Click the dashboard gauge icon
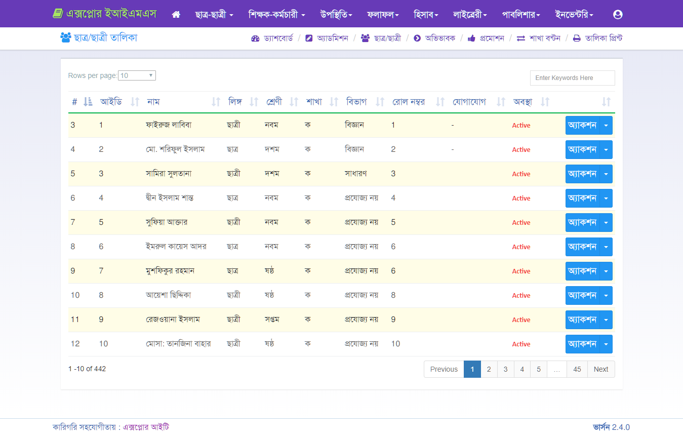 [x=255, y=38]
